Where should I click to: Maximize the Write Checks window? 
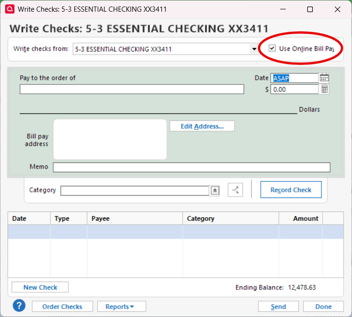click(310, 9)
